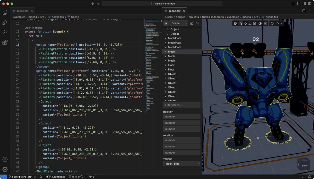Go forward with the navigation arrow
Screen dimensions: 314x179
click(x=98, y=4)
